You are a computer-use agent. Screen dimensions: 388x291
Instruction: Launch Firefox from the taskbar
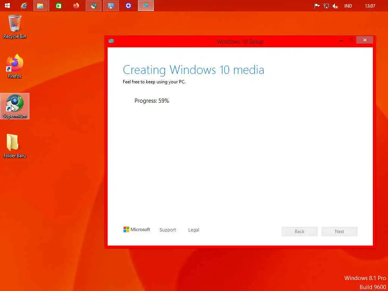point(76,5)
